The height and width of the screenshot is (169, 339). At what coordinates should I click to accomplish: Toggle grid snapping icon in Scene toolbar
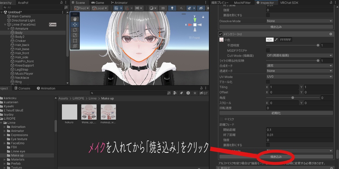(116, 8)
